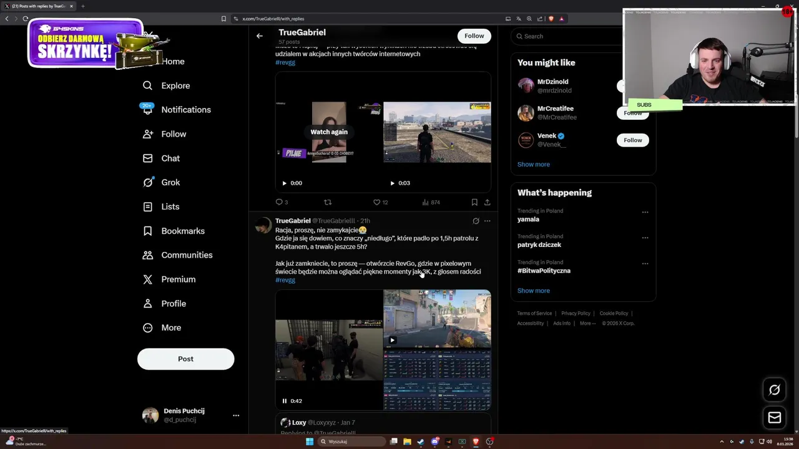Show more under What's happening

point(534,291)
